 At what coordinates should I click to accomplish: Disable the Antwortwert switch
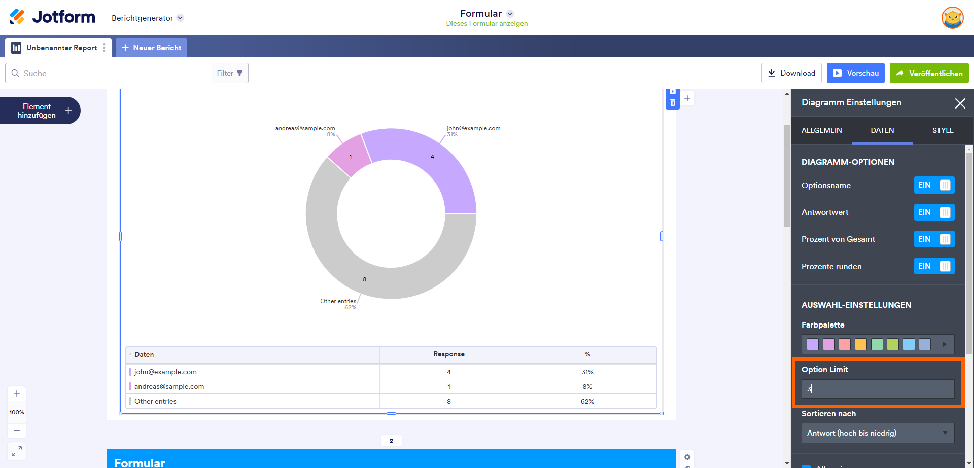click(934, 212)
